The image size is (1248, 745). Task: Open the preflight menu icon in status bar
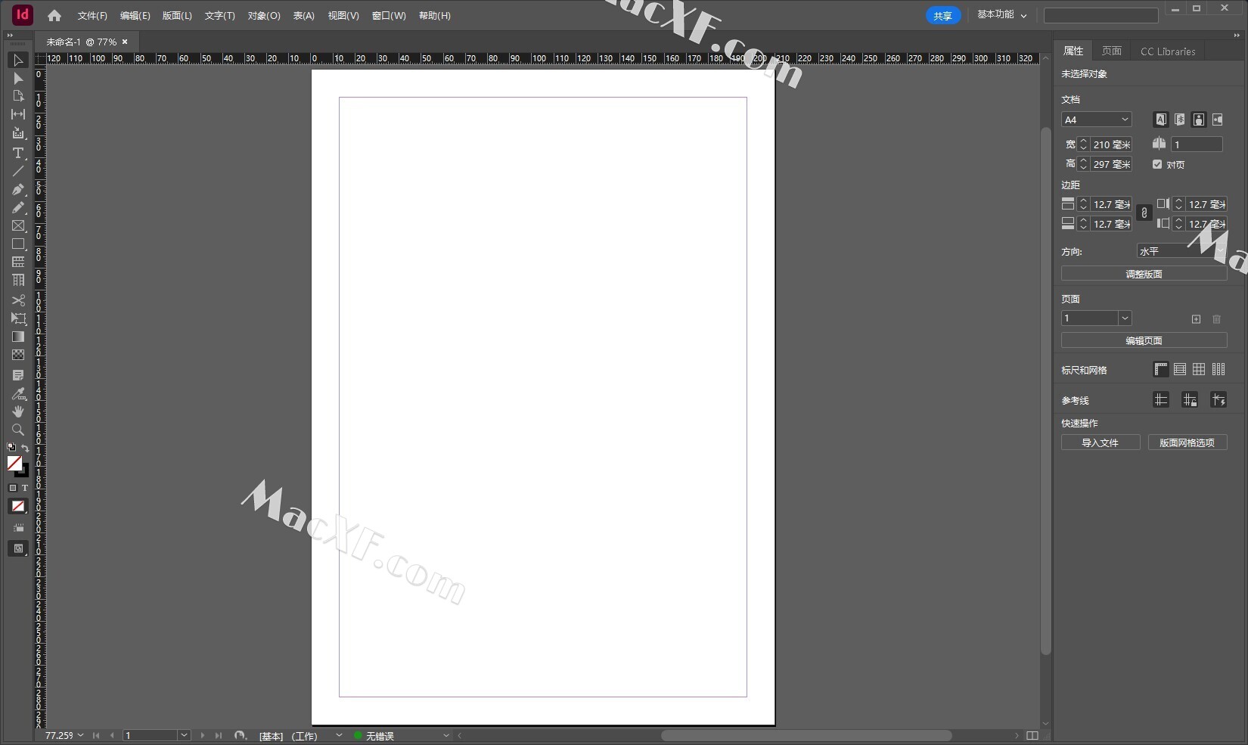click(x=240, y=735)
